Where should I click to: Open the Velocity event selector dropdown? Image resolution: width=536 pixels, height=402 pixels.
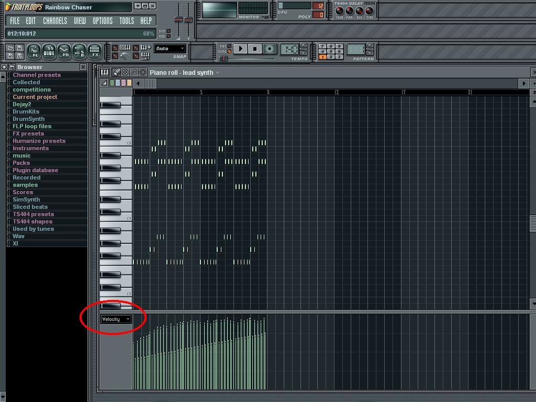click(x=116, y=319)
